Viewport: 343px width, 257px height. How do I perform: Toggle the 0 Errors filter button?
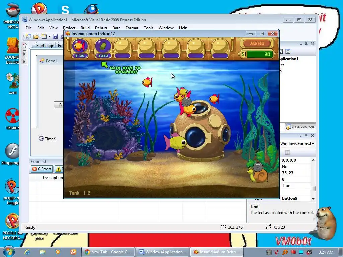42,169
